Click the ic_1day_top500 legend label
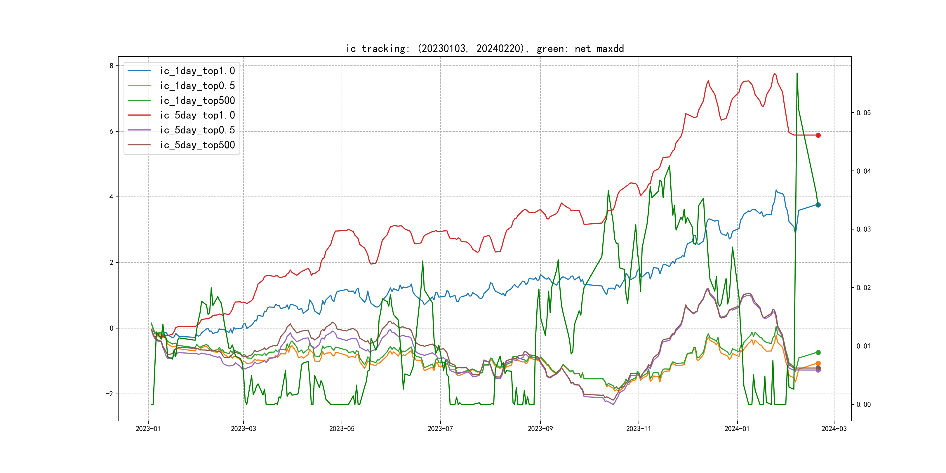 197,101
